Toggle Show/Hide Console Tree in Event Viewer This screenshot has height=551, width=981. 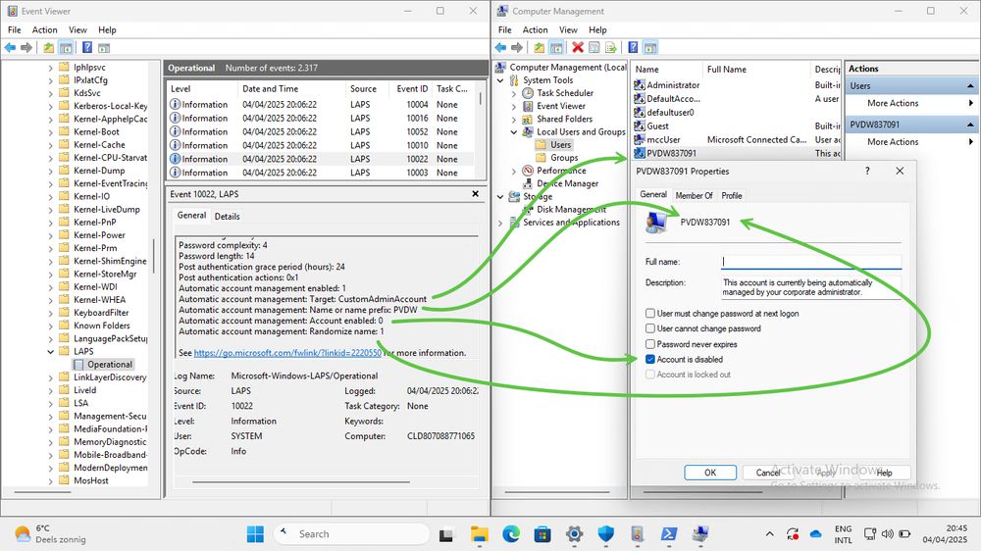pos(66,47)
